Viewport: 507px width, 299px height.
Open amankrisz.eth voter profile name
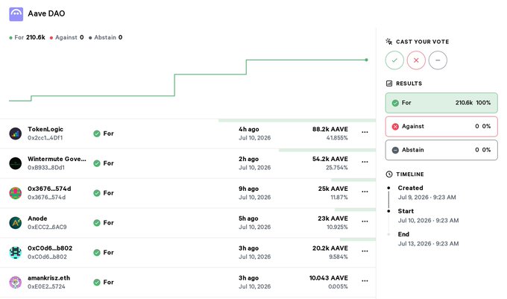point(48,278)
